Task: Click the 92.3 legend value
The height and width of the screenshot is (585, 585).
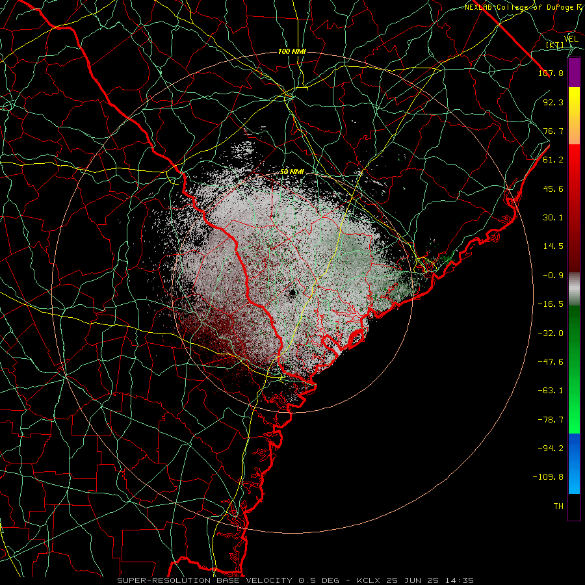Action: pos(553,102)
